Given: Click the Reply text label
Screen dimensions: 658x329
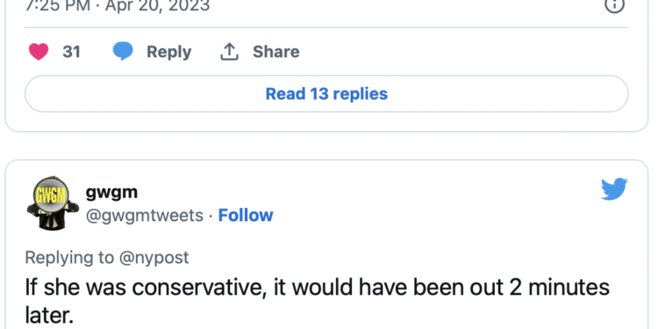Looking at the screenshot, I should (168, 52).
